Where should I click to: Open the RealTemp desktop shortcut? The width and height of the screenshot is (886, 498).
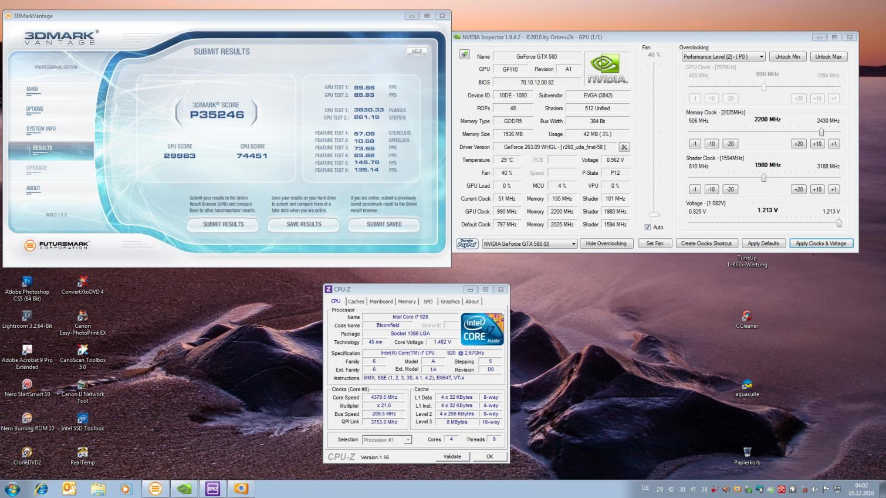click(83, 456)
